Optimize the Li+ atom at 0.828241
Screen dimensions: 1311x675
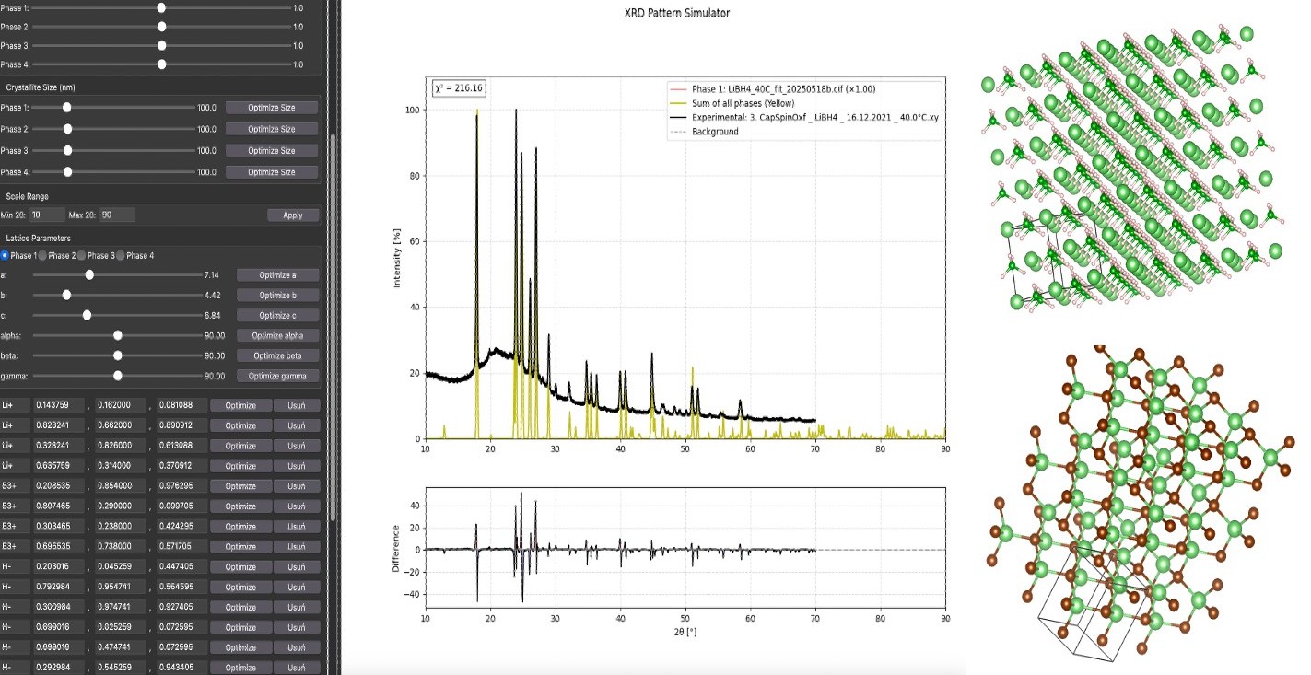tap(240, 425)
